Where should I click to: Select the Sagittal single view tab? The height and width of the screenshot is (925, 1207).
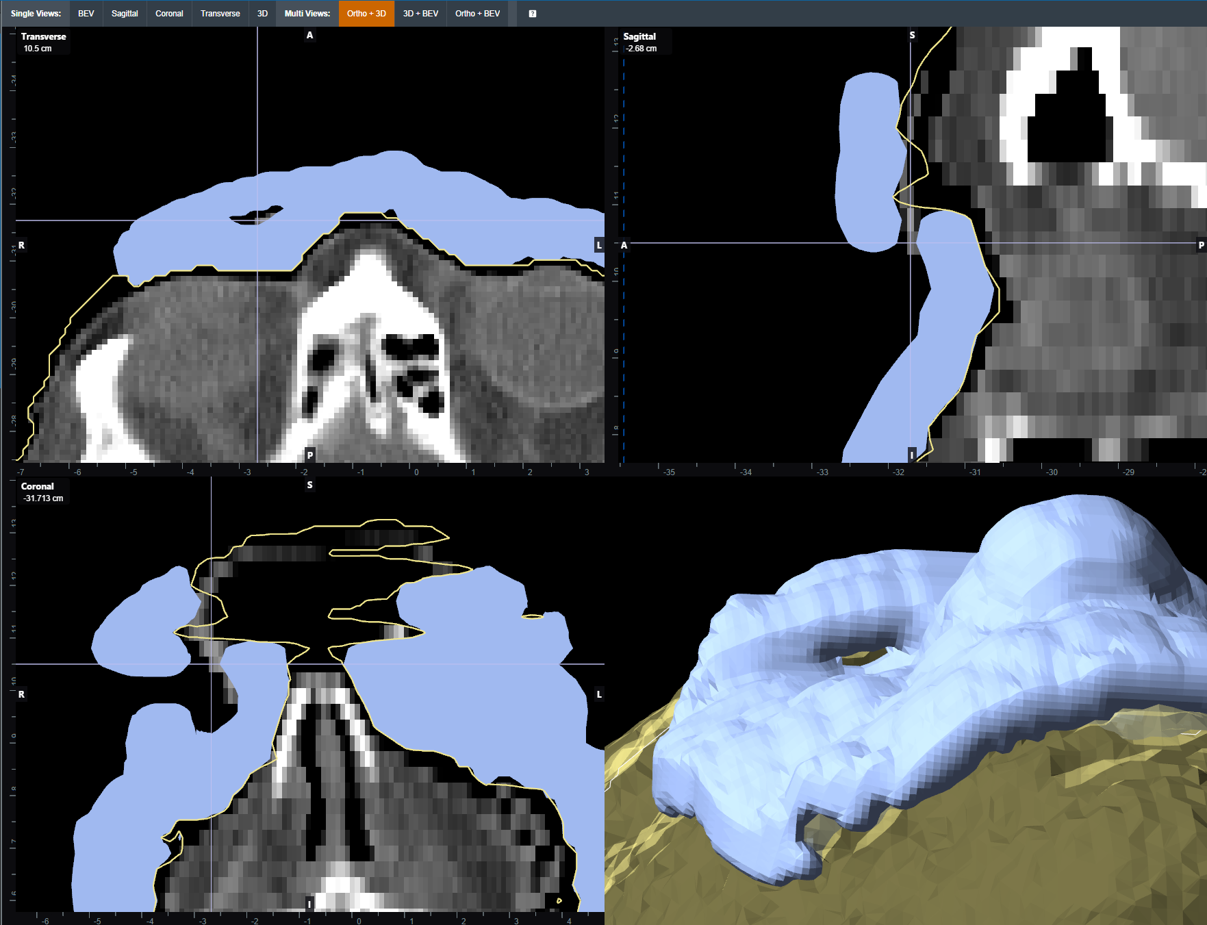tap(125, 14)
